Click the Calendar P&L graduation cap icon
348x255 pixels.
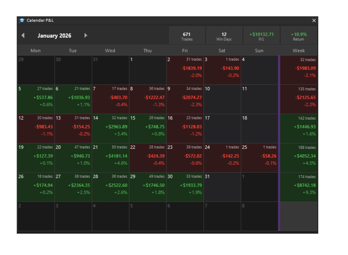(22, 20)
